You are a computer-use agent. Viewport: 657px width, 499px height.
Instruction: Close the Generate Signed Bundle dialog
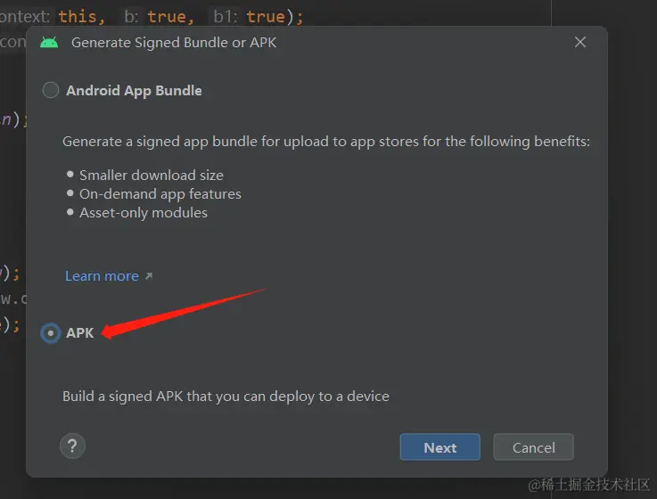580,42
